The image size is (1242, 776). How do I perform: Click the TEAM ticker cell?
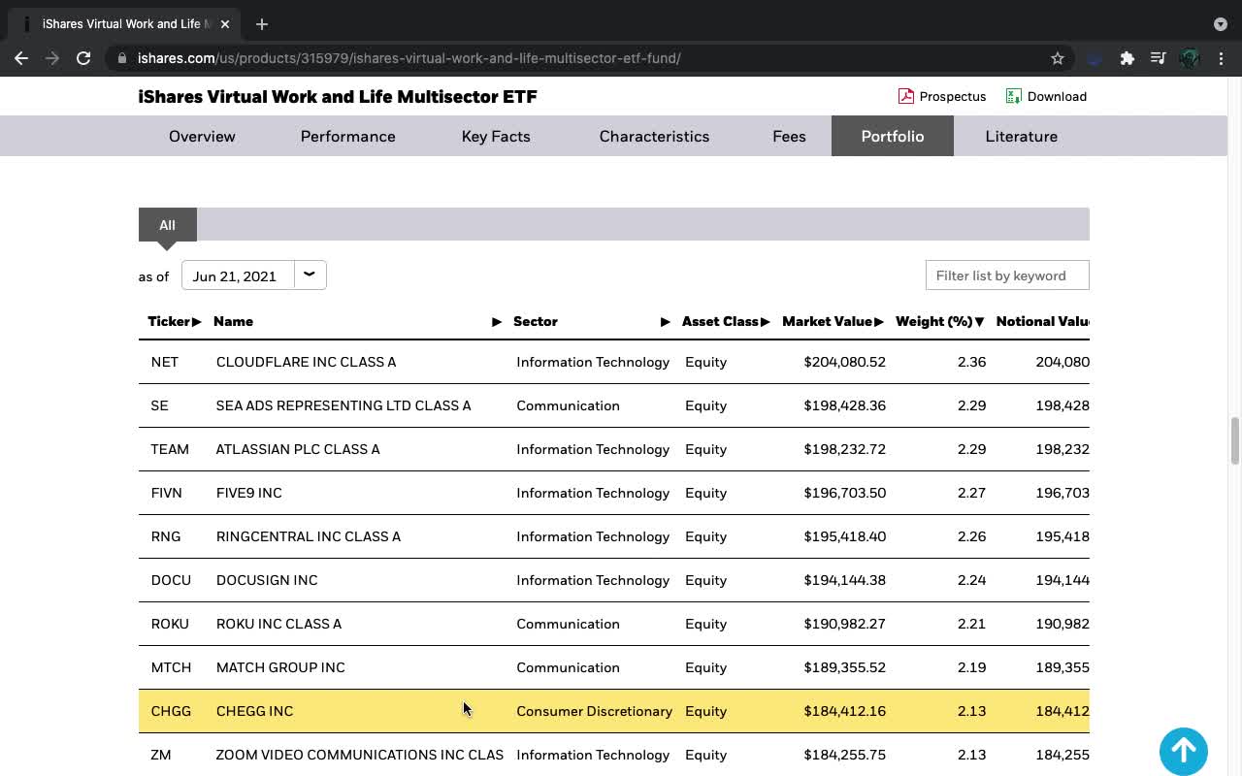click(170, 449)
